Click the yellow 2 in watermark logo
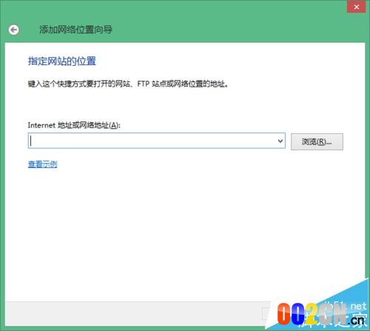The image size is (370, 331). (x=312, y=313)
